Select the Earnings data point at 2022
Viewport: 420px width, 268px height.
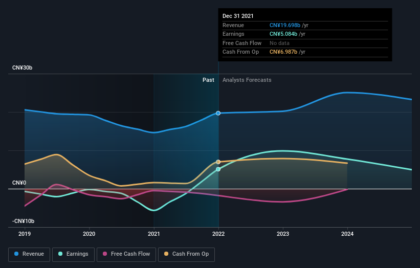click(218, 169)
